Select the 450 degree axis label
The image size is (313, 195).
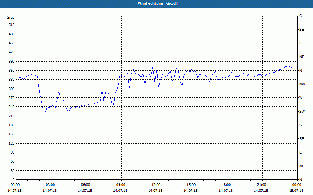tap(11, 43)
